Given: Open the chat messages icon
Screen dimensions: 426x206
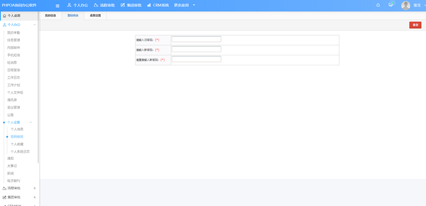Looking at the screenshot, I should [391, 5].
